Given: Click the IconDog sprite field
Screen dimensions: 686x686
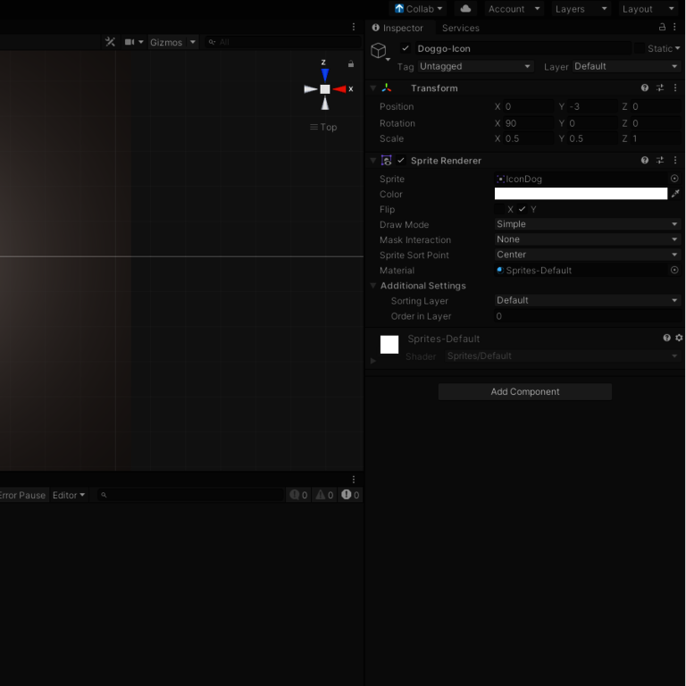Looking at the screenshot, I should point(581,179).
